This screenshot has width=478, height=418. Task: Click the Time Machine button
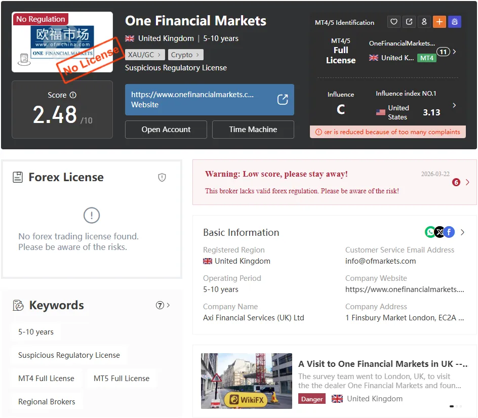point(253,130)
